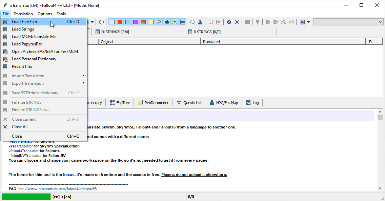Open the PexDecompiler tab

tap(154, 103)
